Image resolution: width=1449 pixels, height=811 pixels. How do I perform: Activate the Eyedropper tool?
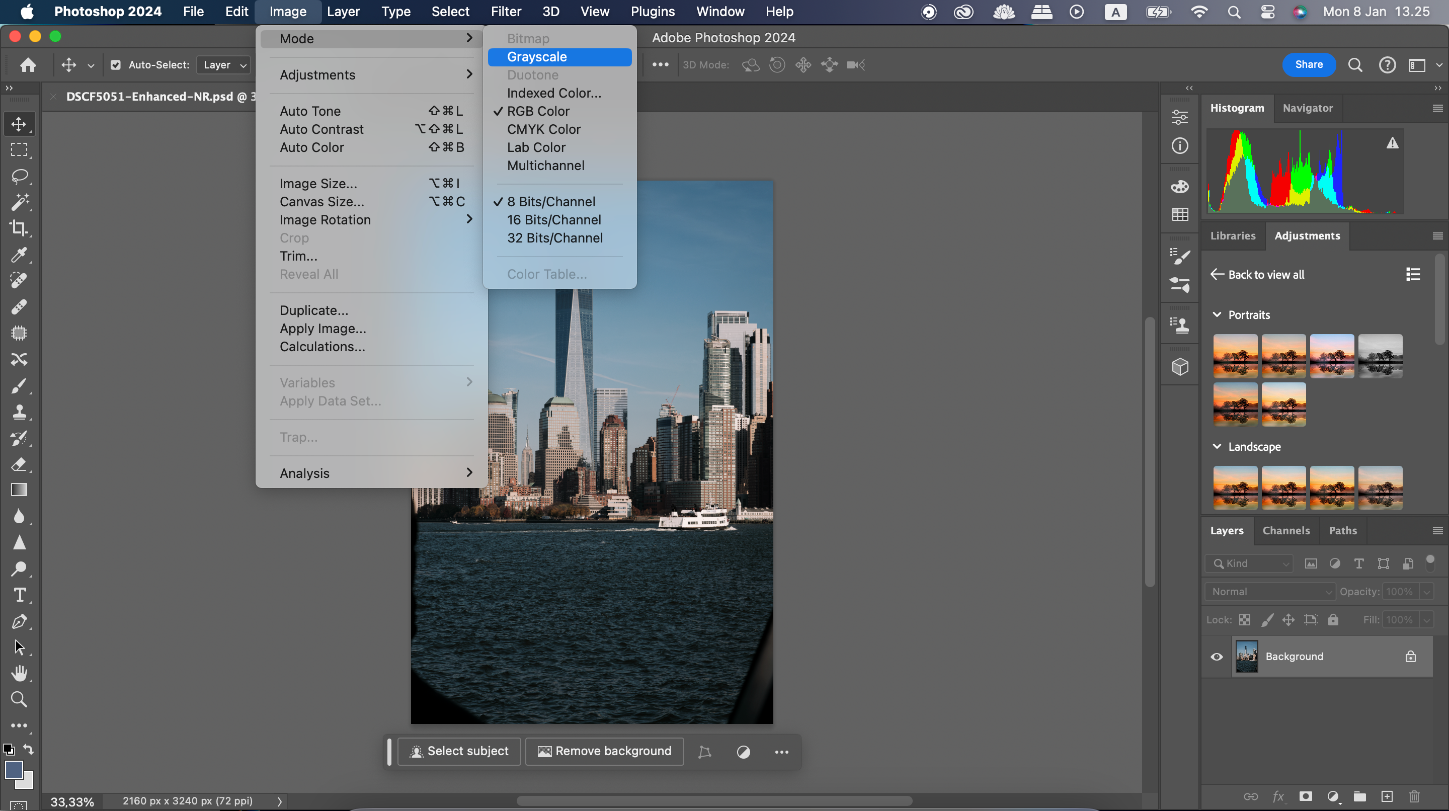point(20,255)
